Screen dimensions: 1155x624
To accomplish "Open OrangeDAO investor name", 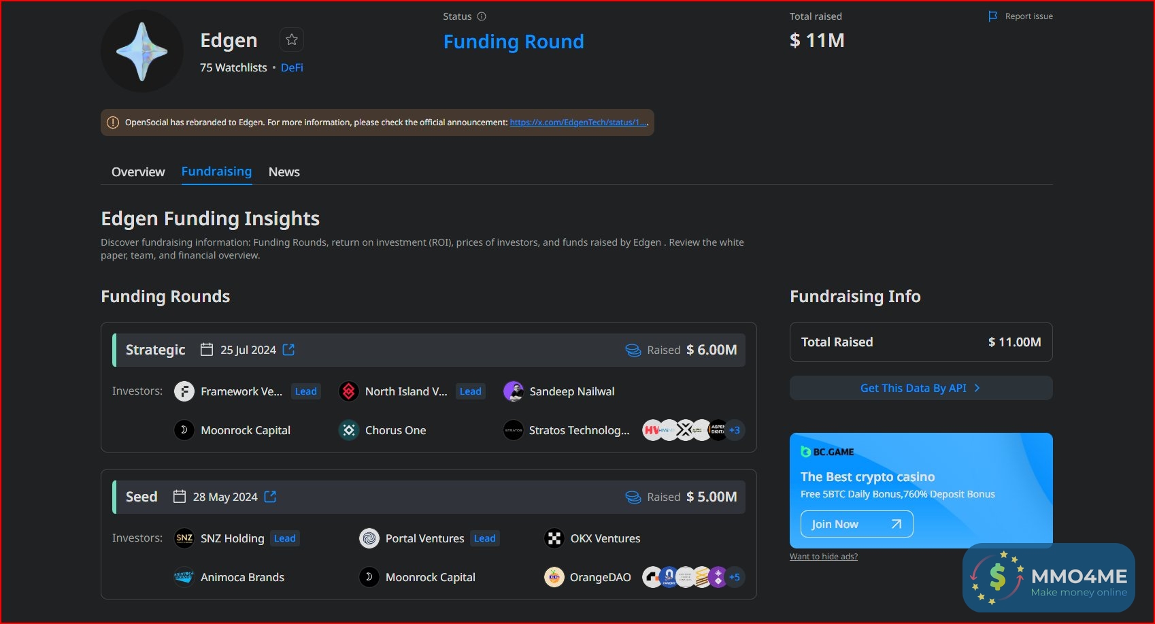I will pos(601,577).
